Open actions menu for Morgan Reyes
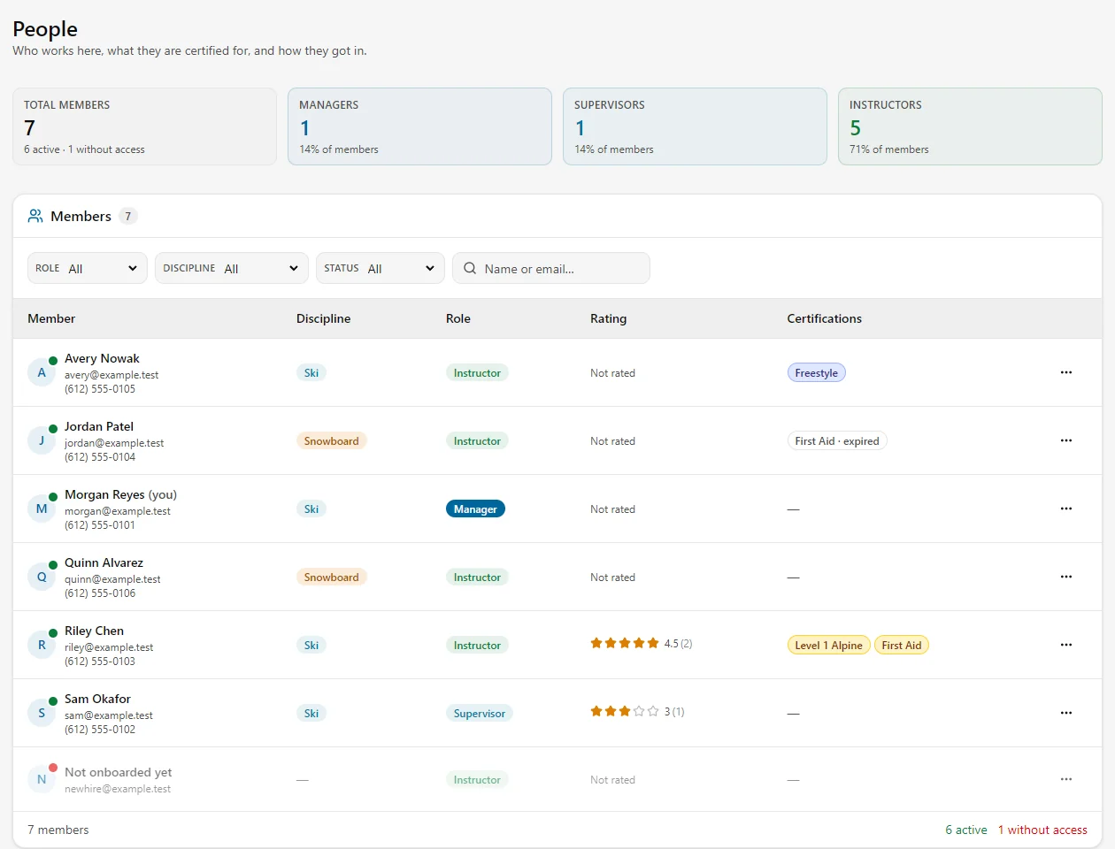Viewport: 1115px width, 849px height. pyautogui.click(x=1065, y=509)
